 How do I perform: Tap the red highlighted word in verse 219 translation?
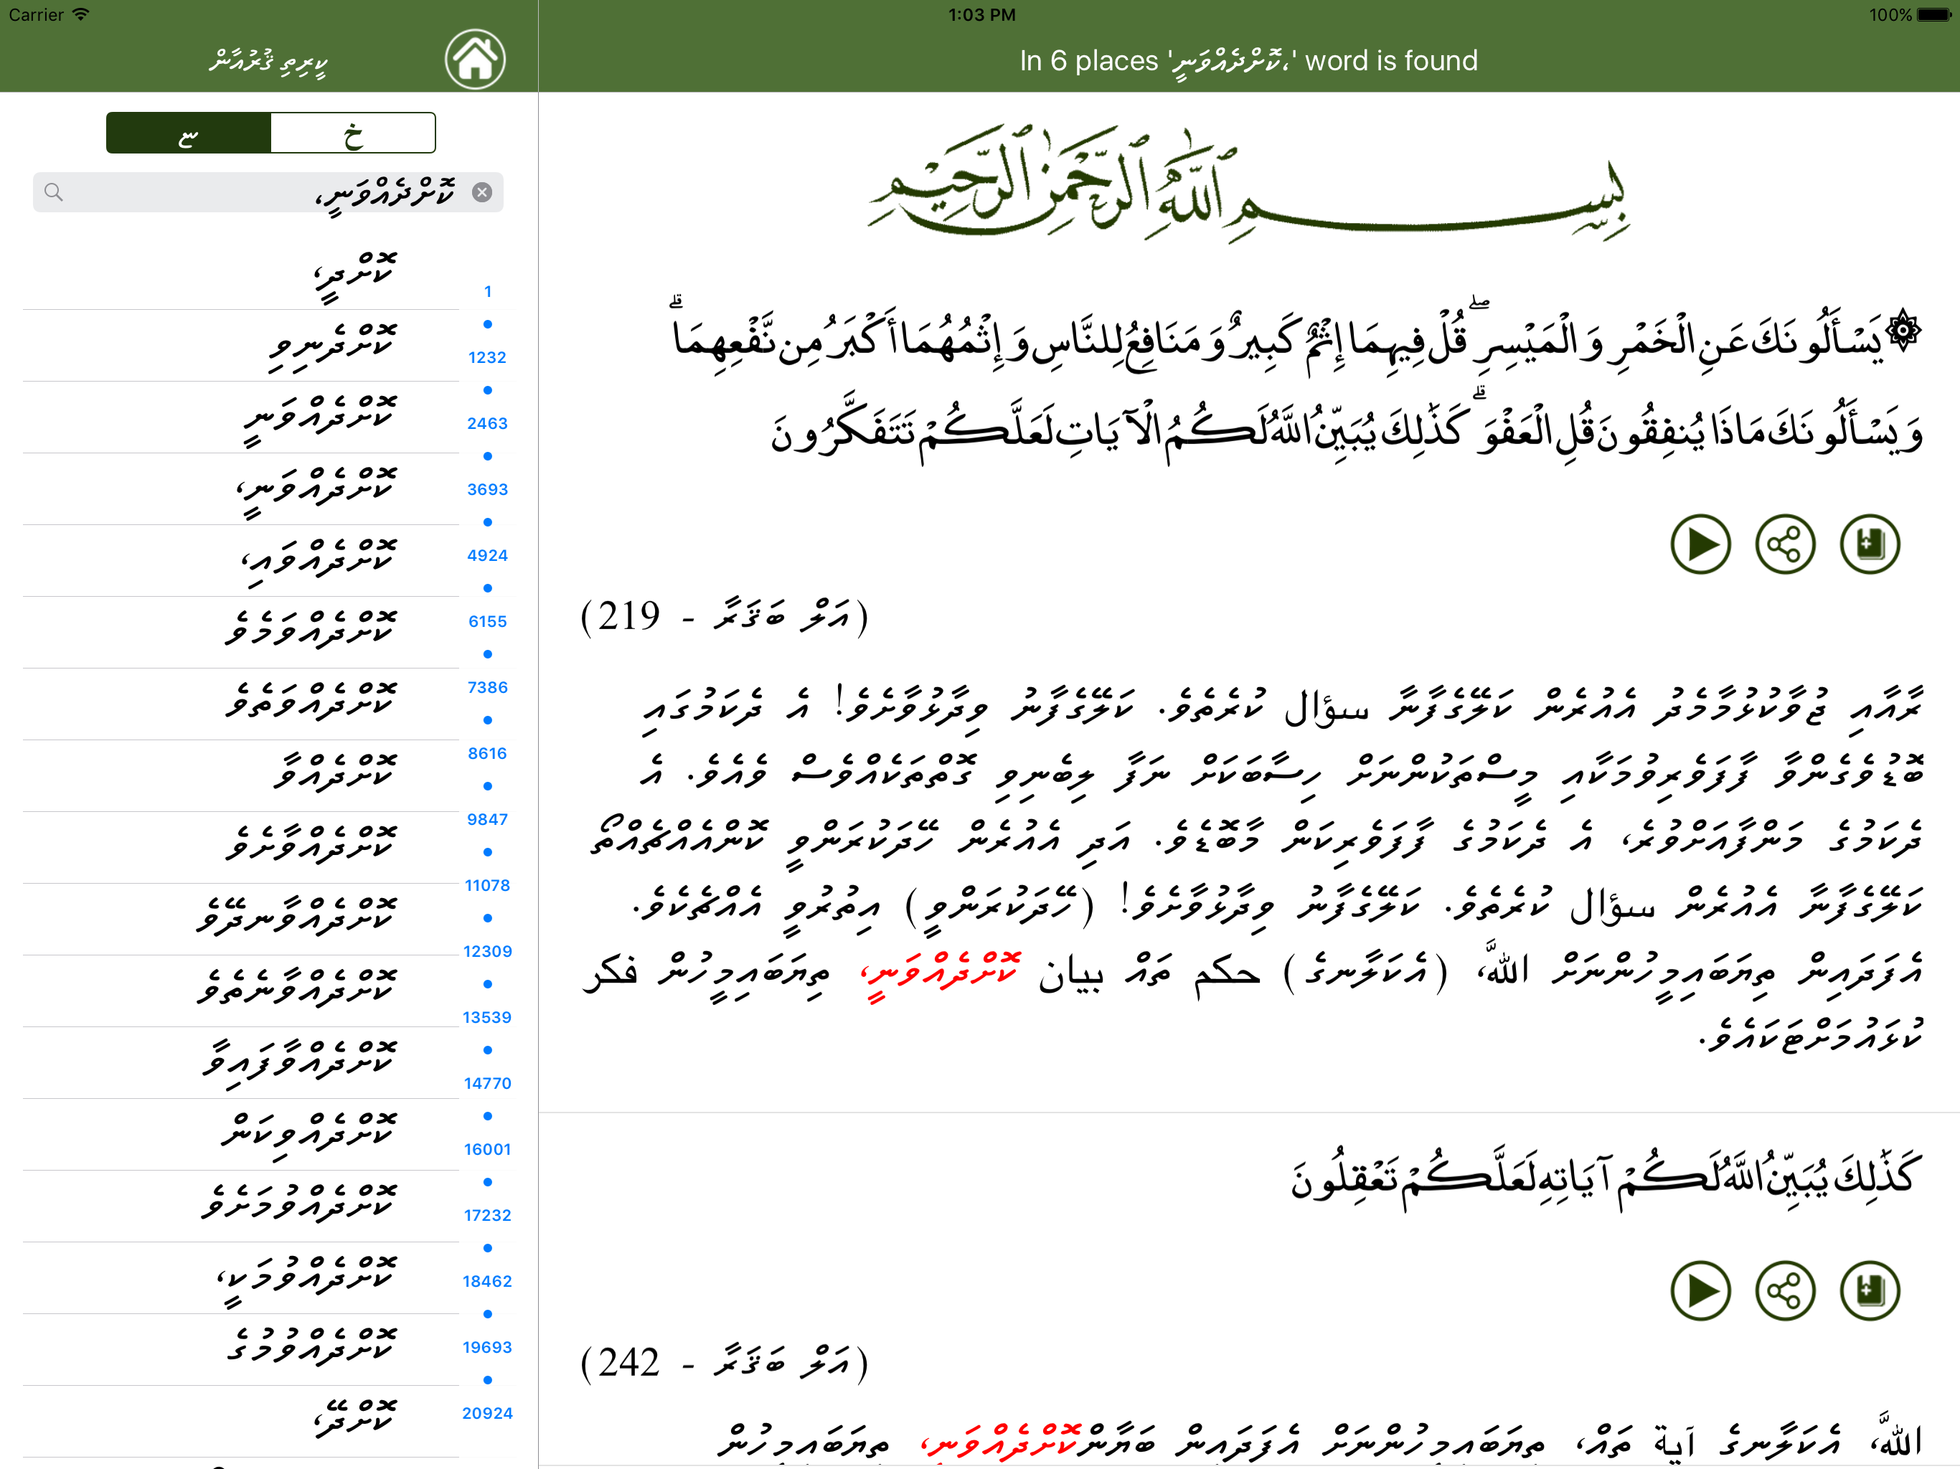point(941,975)
